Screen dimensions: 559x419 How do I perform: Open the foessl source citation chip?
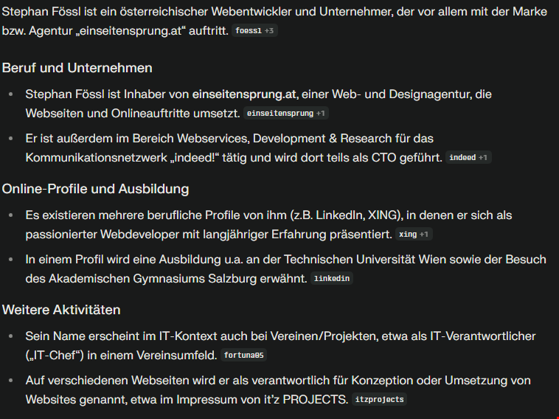[254, 31]
